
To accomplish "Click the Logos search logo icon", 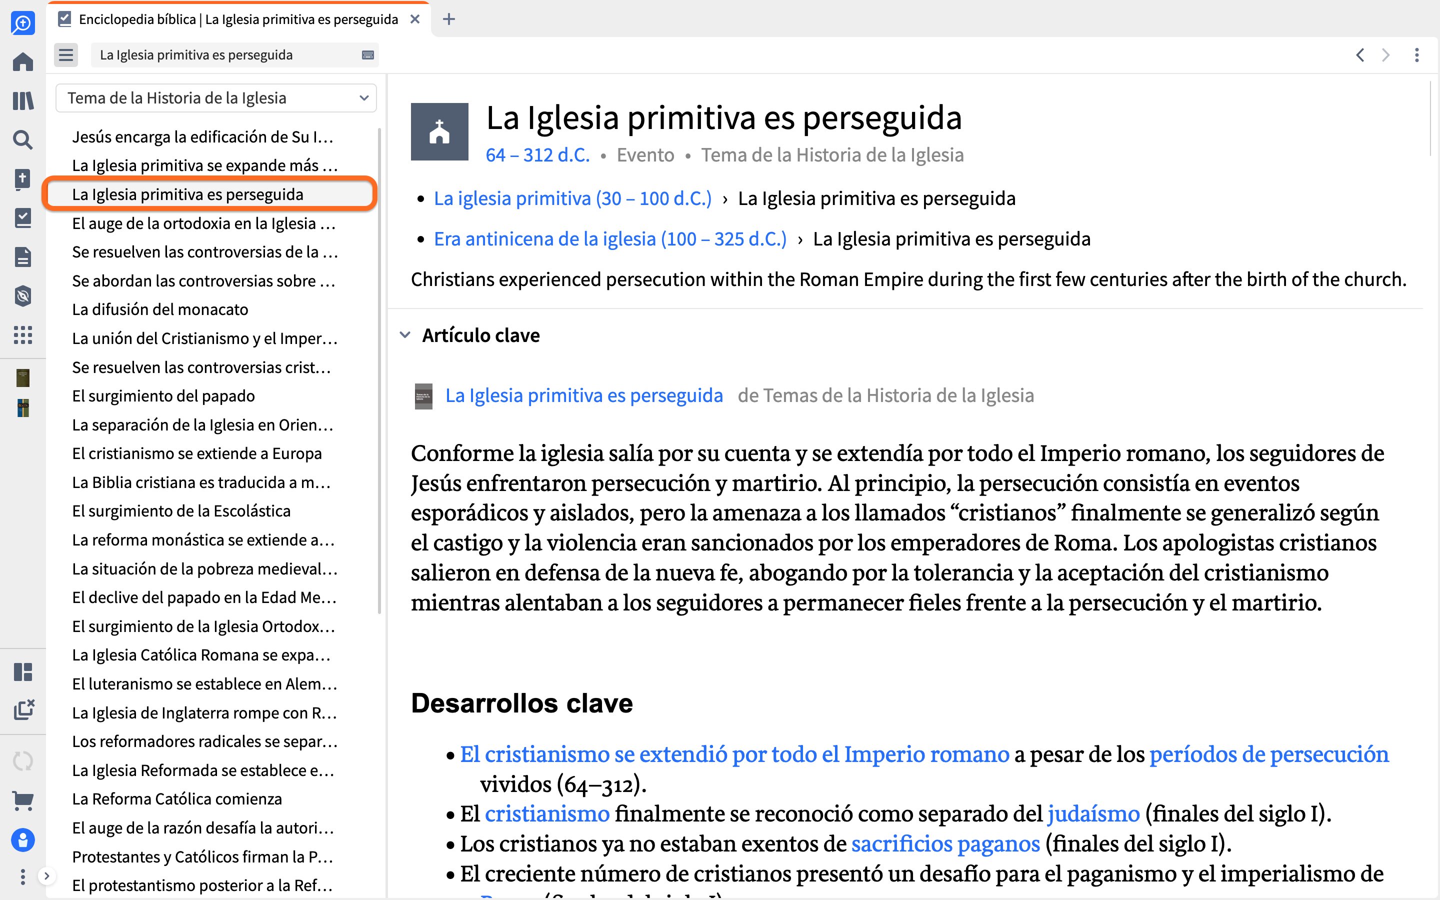I will [x=22, y=23].
